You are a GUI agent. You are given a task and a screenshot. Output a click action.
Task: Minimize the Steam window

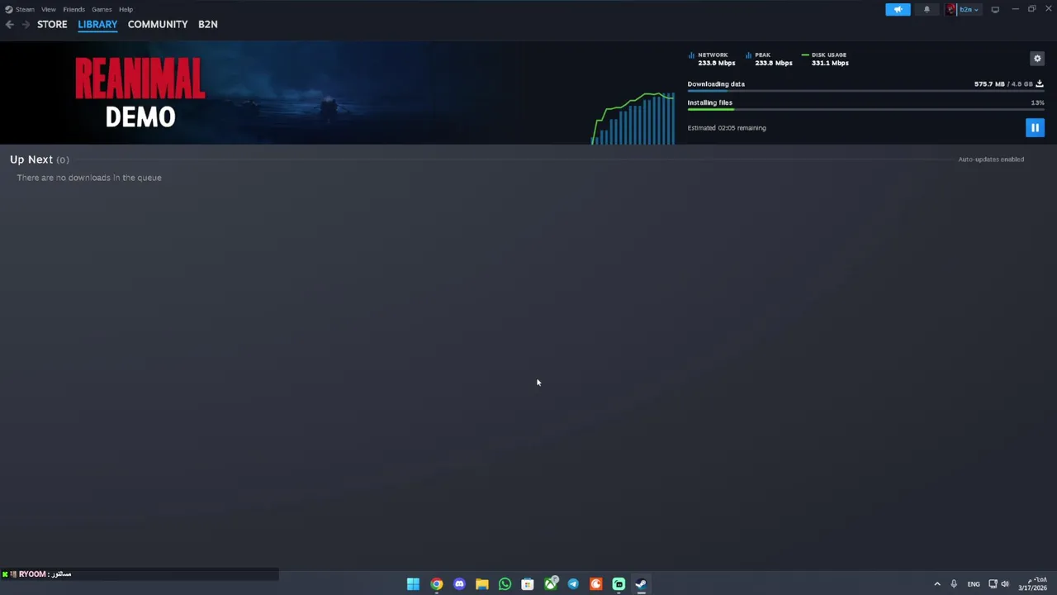click(x=1015, y=9)
